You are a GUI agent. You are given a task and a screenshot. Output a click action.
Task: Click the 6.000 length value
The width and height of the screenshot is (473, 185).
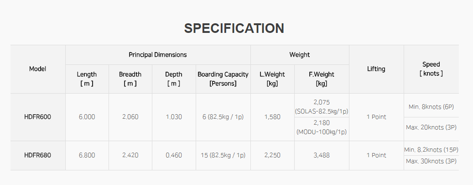pos(87,117)
